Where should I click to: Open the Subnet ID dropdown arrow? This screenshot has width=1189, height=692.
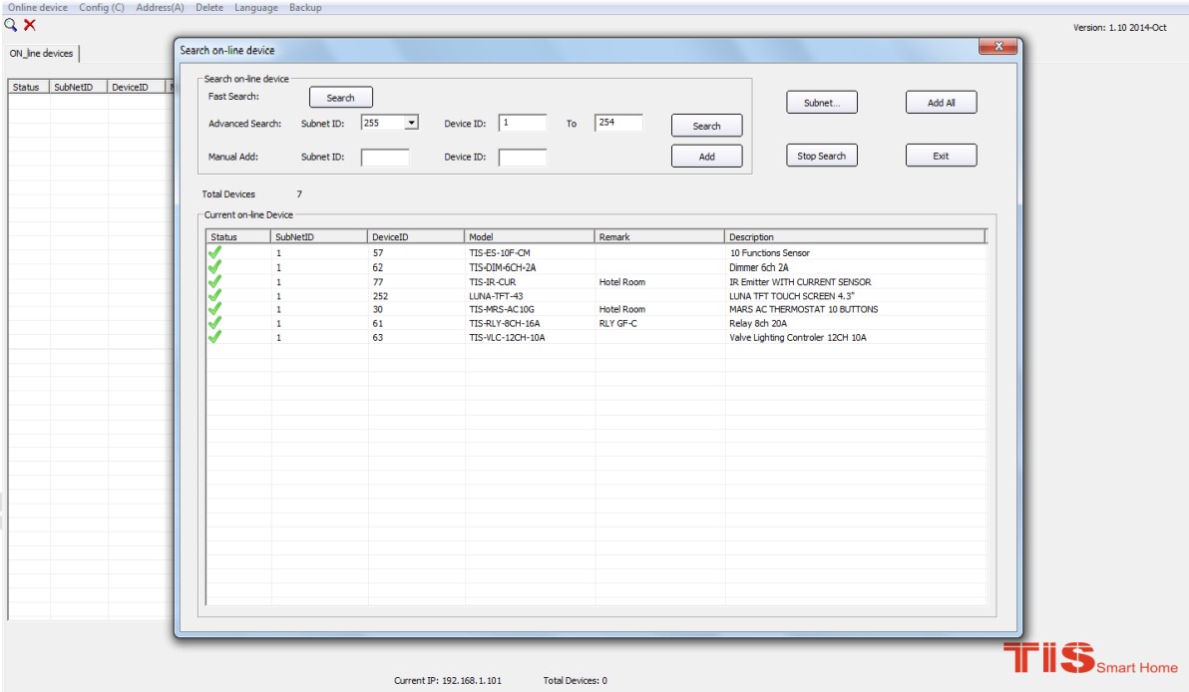pyautogui.click(x=411, y=123)
